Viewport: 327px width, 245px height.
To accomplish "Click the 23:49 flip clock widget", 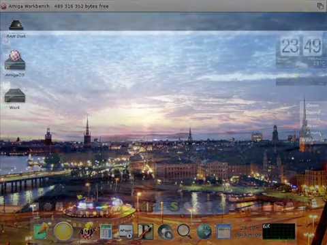I will tap(301, 47).
